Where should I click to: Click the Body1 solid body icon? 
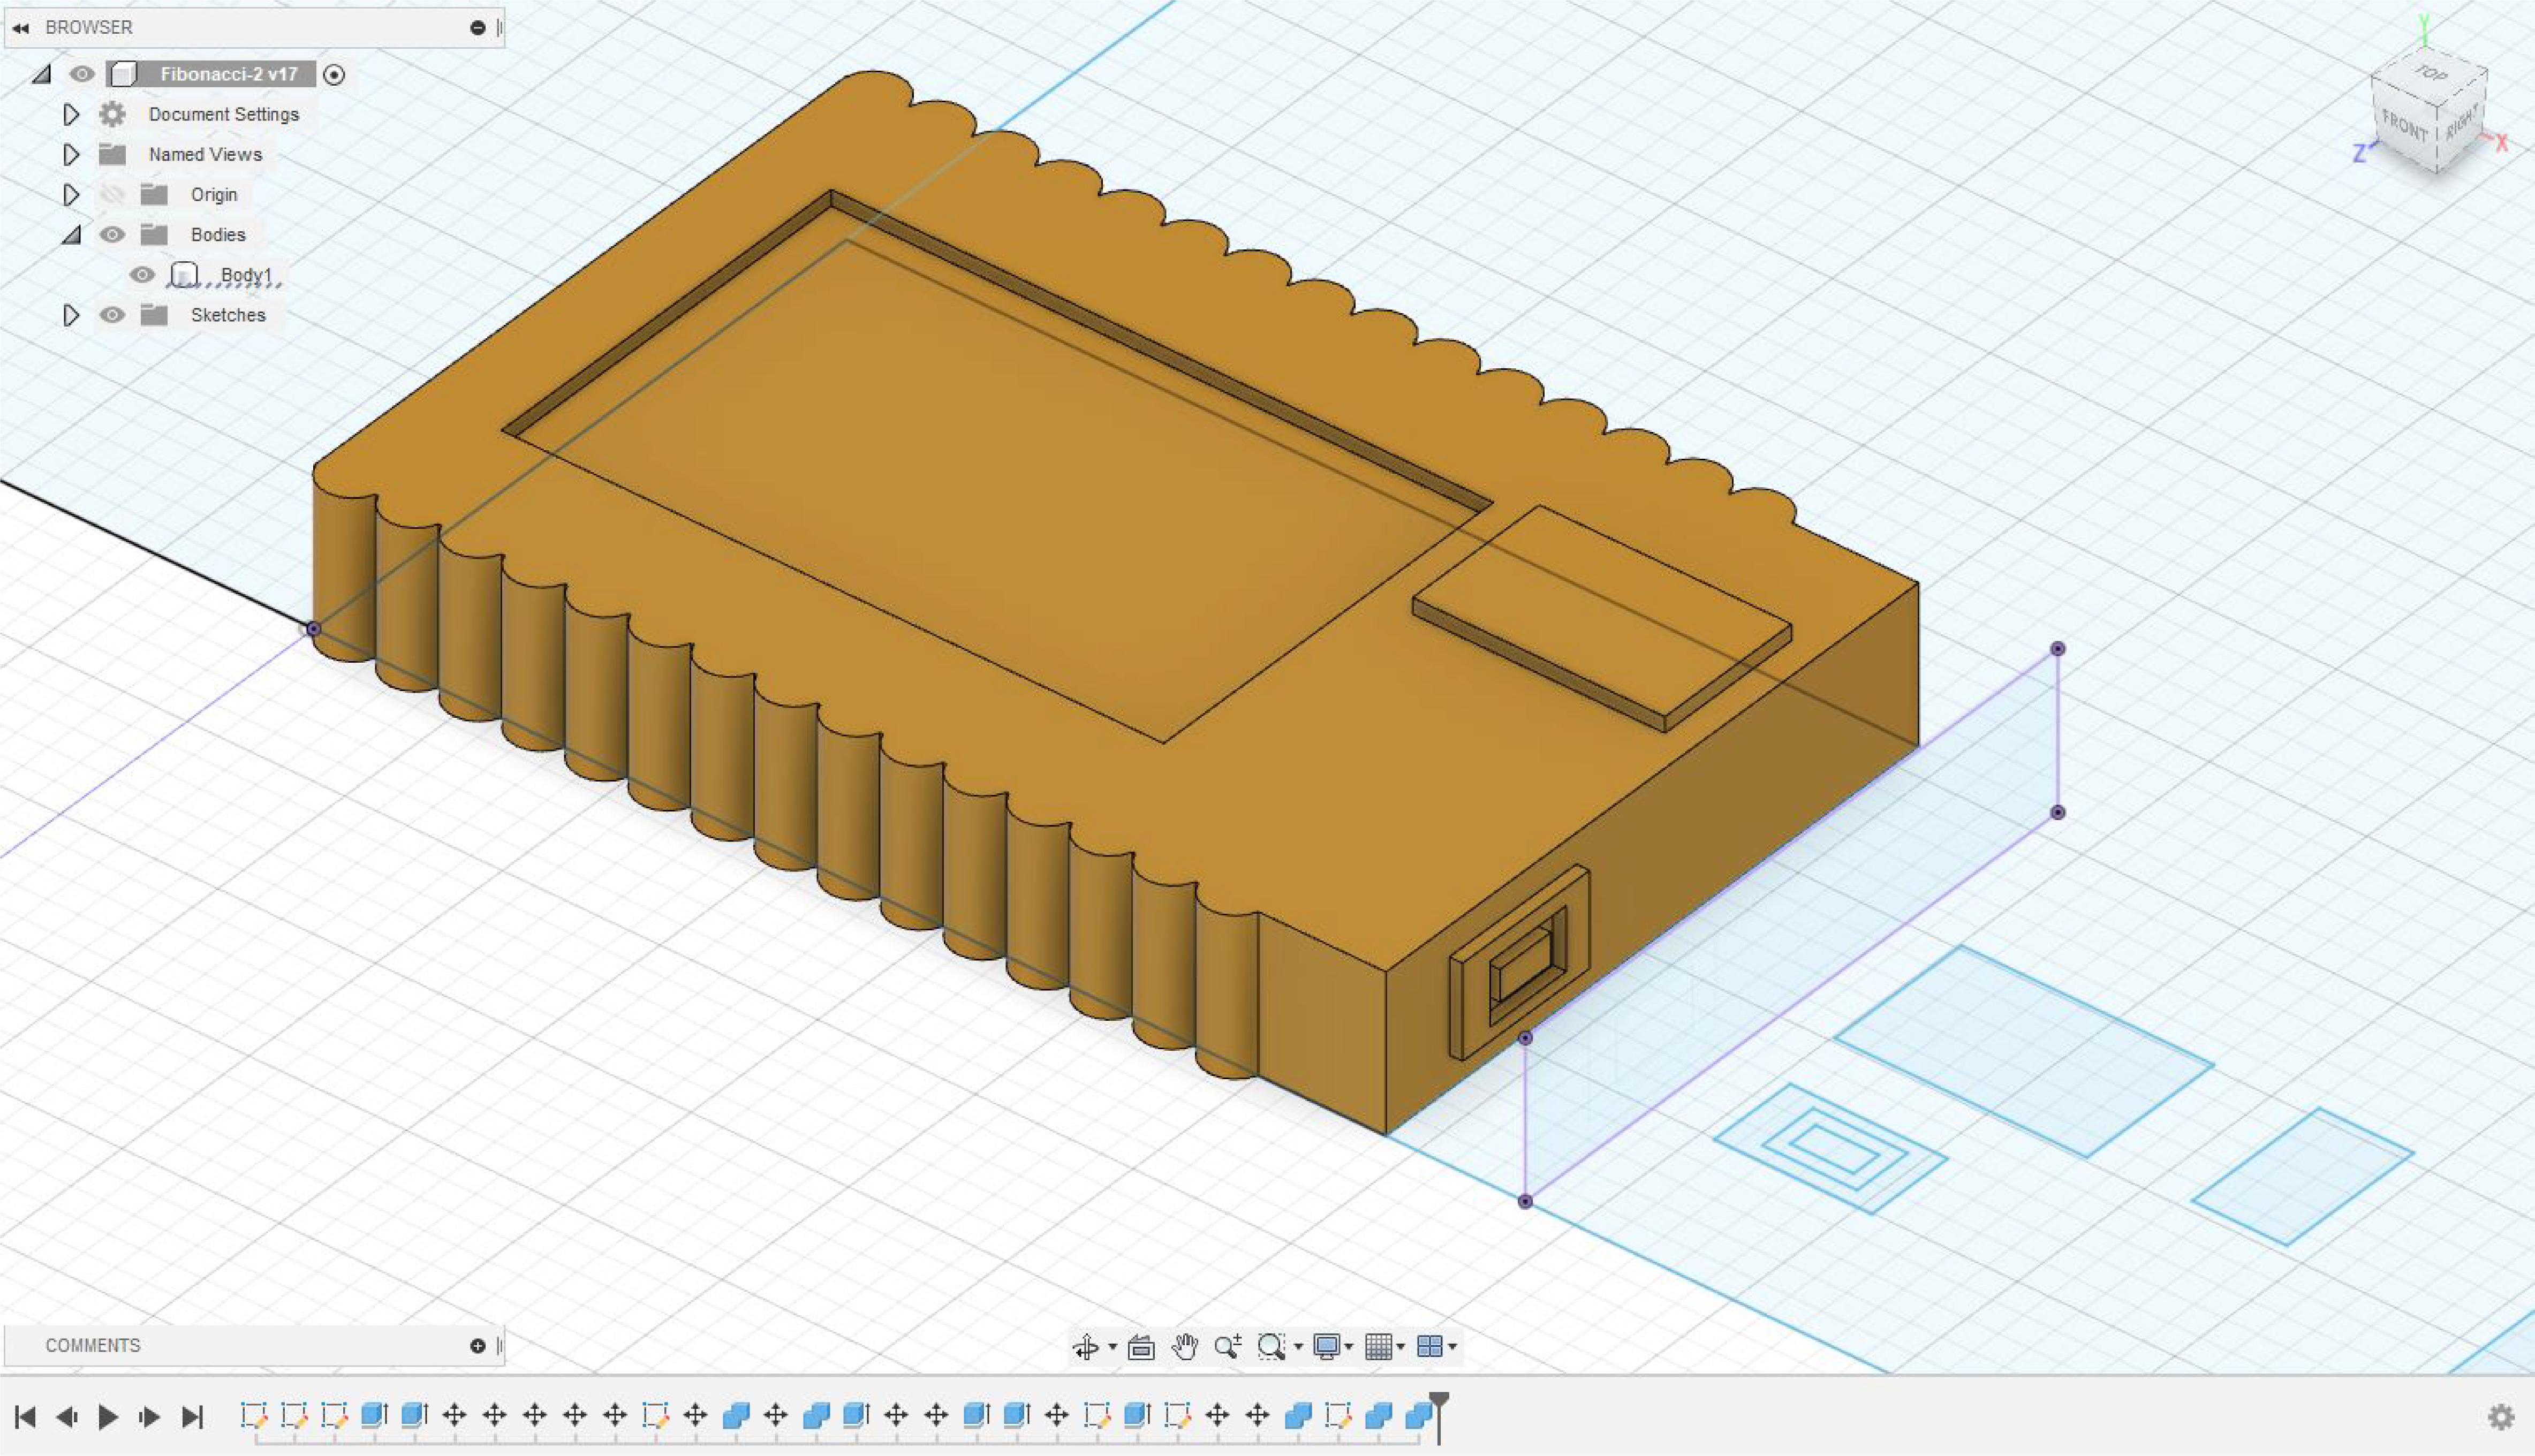(x=184, y=275)
